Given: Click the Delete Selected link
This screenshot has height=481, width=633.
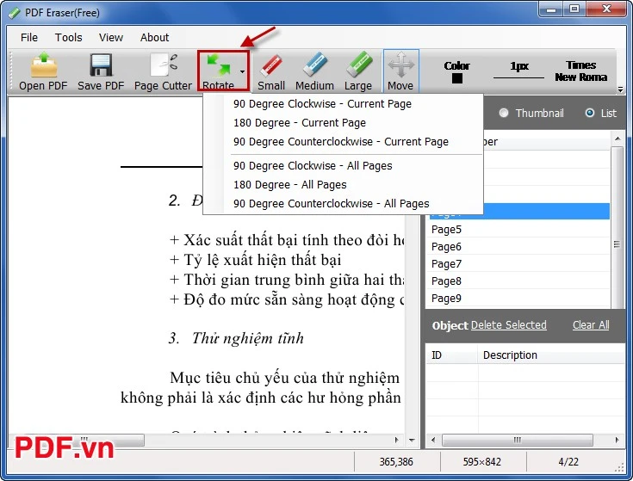Looking at the screenshot, I should click(509, 325).
